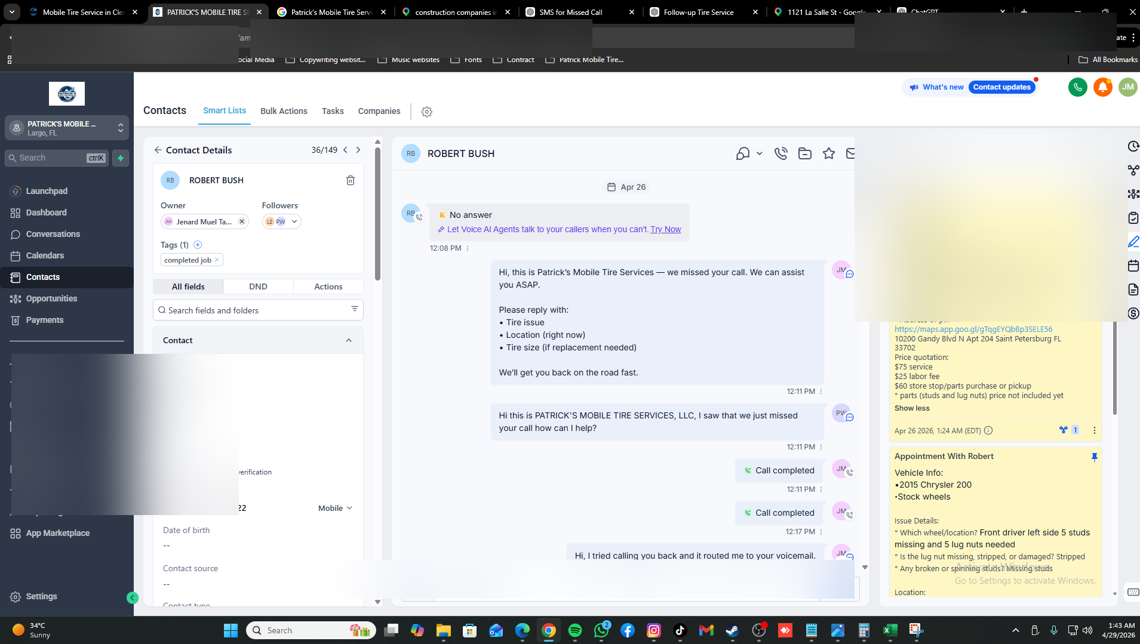Open phone type Mobile dropdown
The image size is (1140, 644).
click(x=335, y=508)
